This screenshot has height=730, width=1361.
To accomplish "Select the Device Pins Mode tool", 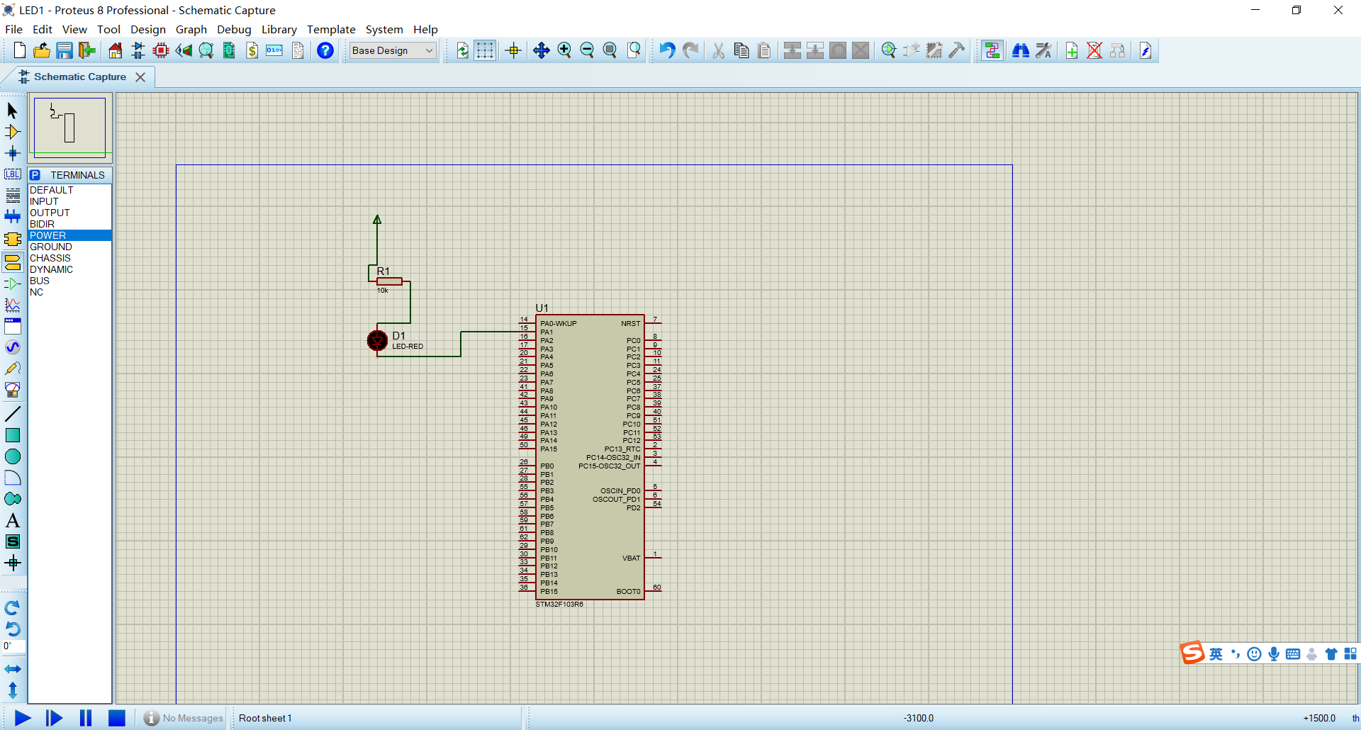I will point(13,284).
